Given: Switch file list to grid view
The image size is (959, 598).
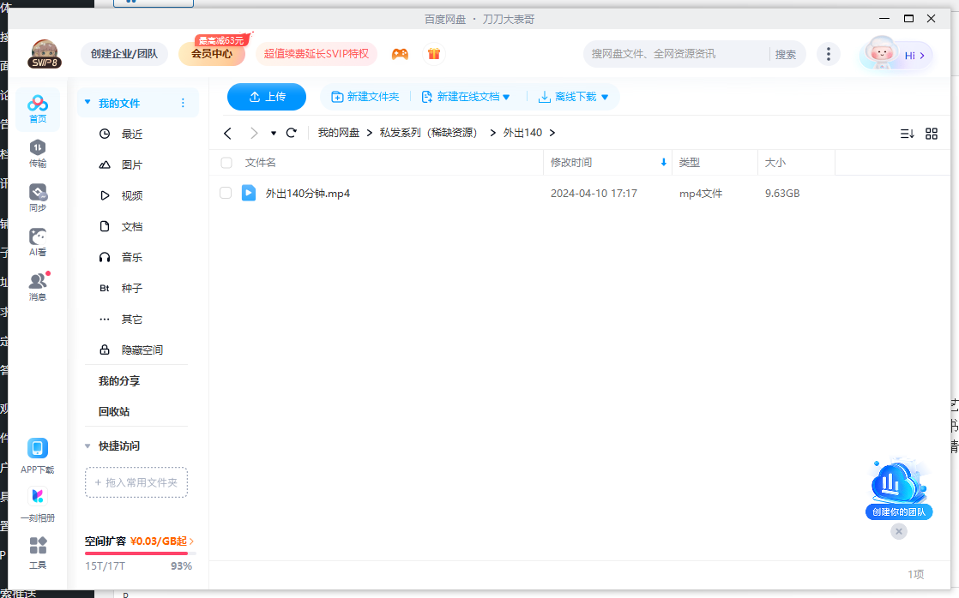Looking at the screenshot, I should tap(931, 133).
